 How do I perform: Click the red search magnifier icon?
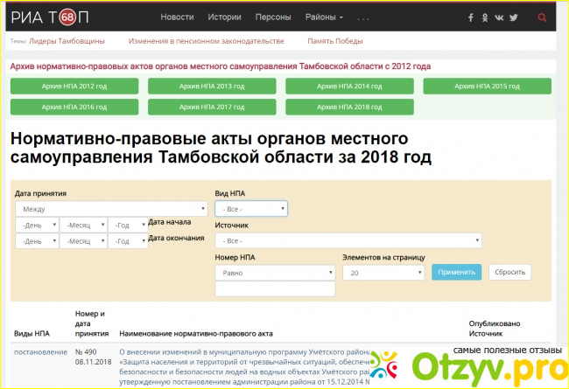[543, 17]
